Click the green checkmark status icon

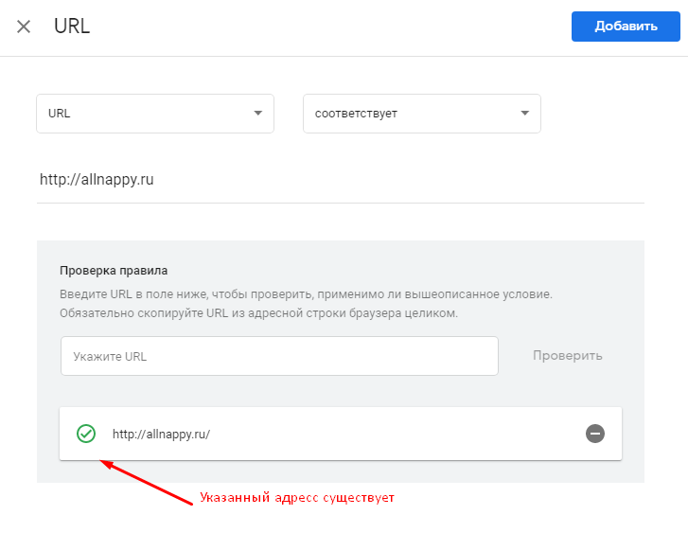(86, 434)
